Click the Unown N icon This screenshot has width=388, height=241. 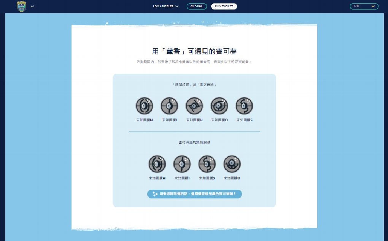click(x=194, y=106)
